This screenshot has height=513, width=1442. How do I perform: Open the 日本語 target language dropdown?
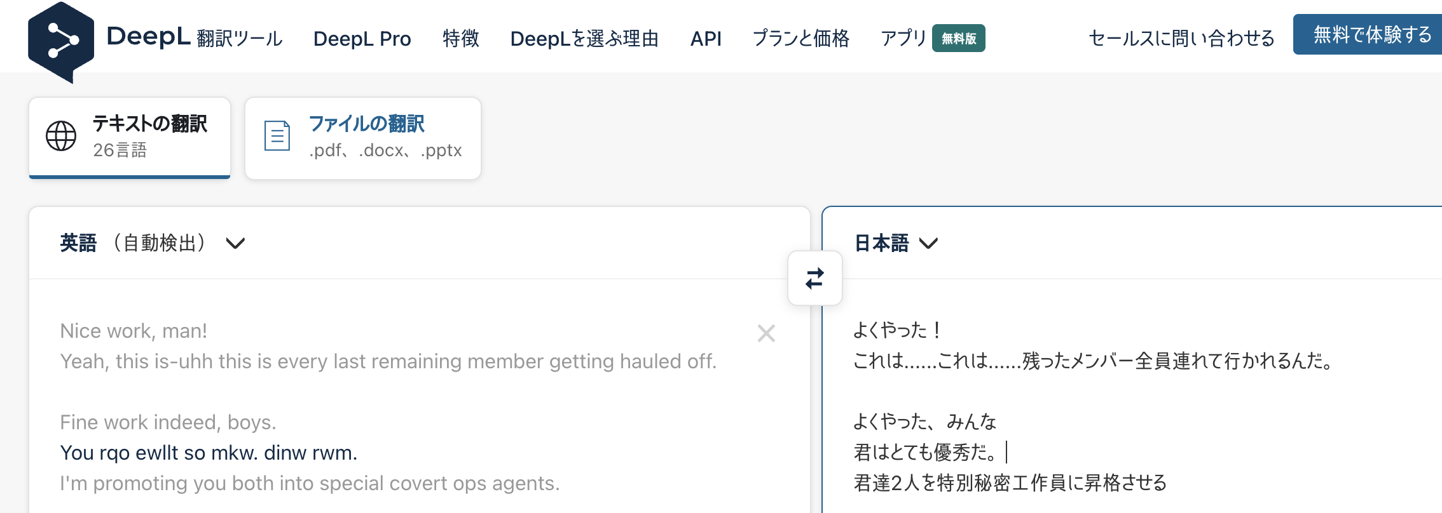pyautogui.click(x=896, y=243)
